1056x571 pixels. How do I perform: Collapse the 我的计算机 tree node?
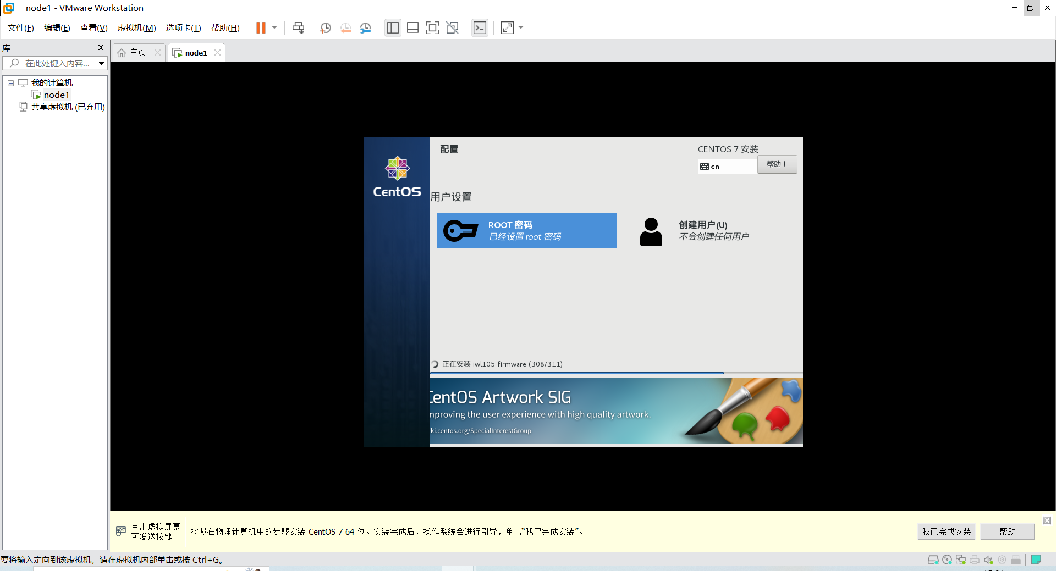point(10,83)
